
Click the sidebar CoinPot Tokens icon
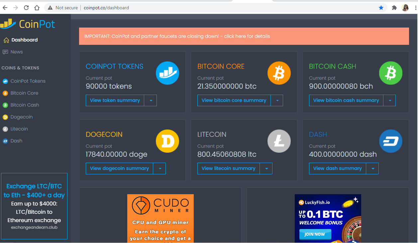(x=5, y=81)
